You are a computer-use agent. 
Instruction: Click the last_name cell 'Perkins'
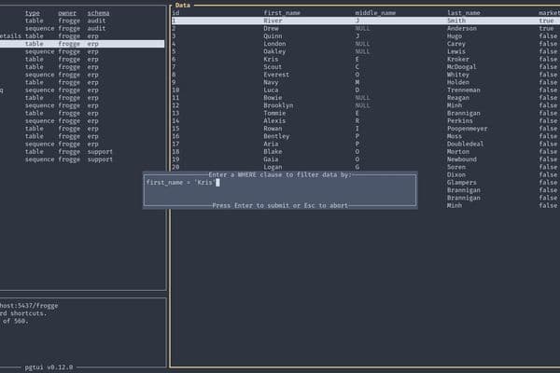point(460,121)
